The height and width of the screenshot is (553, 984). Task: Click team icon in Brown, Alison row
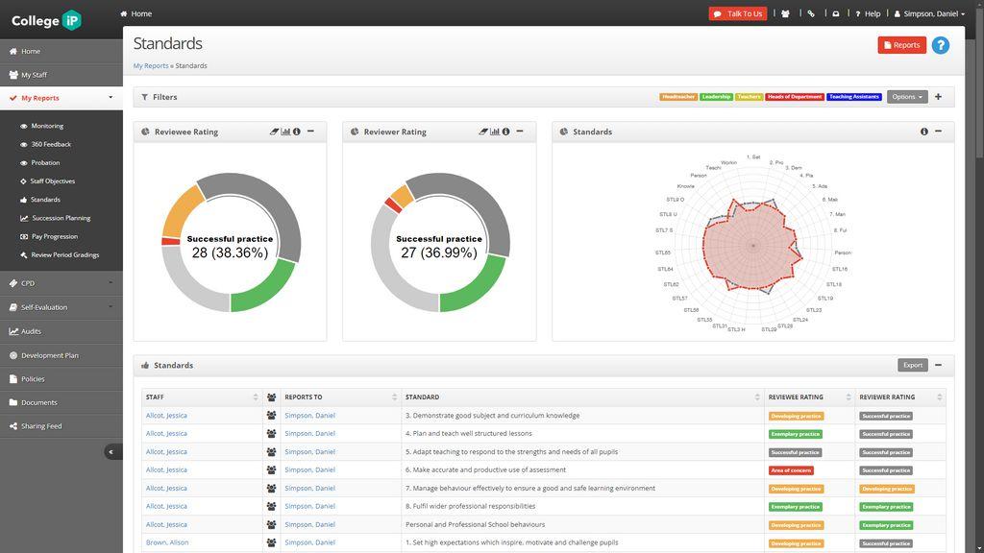(x=271, y=542)
